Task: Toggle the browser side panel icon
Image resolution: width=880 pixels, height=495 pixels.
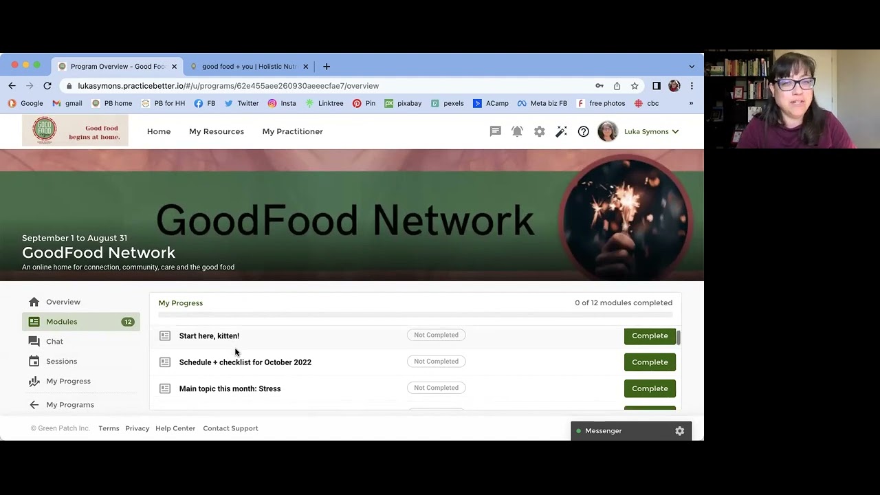Action: pos(657,86)
